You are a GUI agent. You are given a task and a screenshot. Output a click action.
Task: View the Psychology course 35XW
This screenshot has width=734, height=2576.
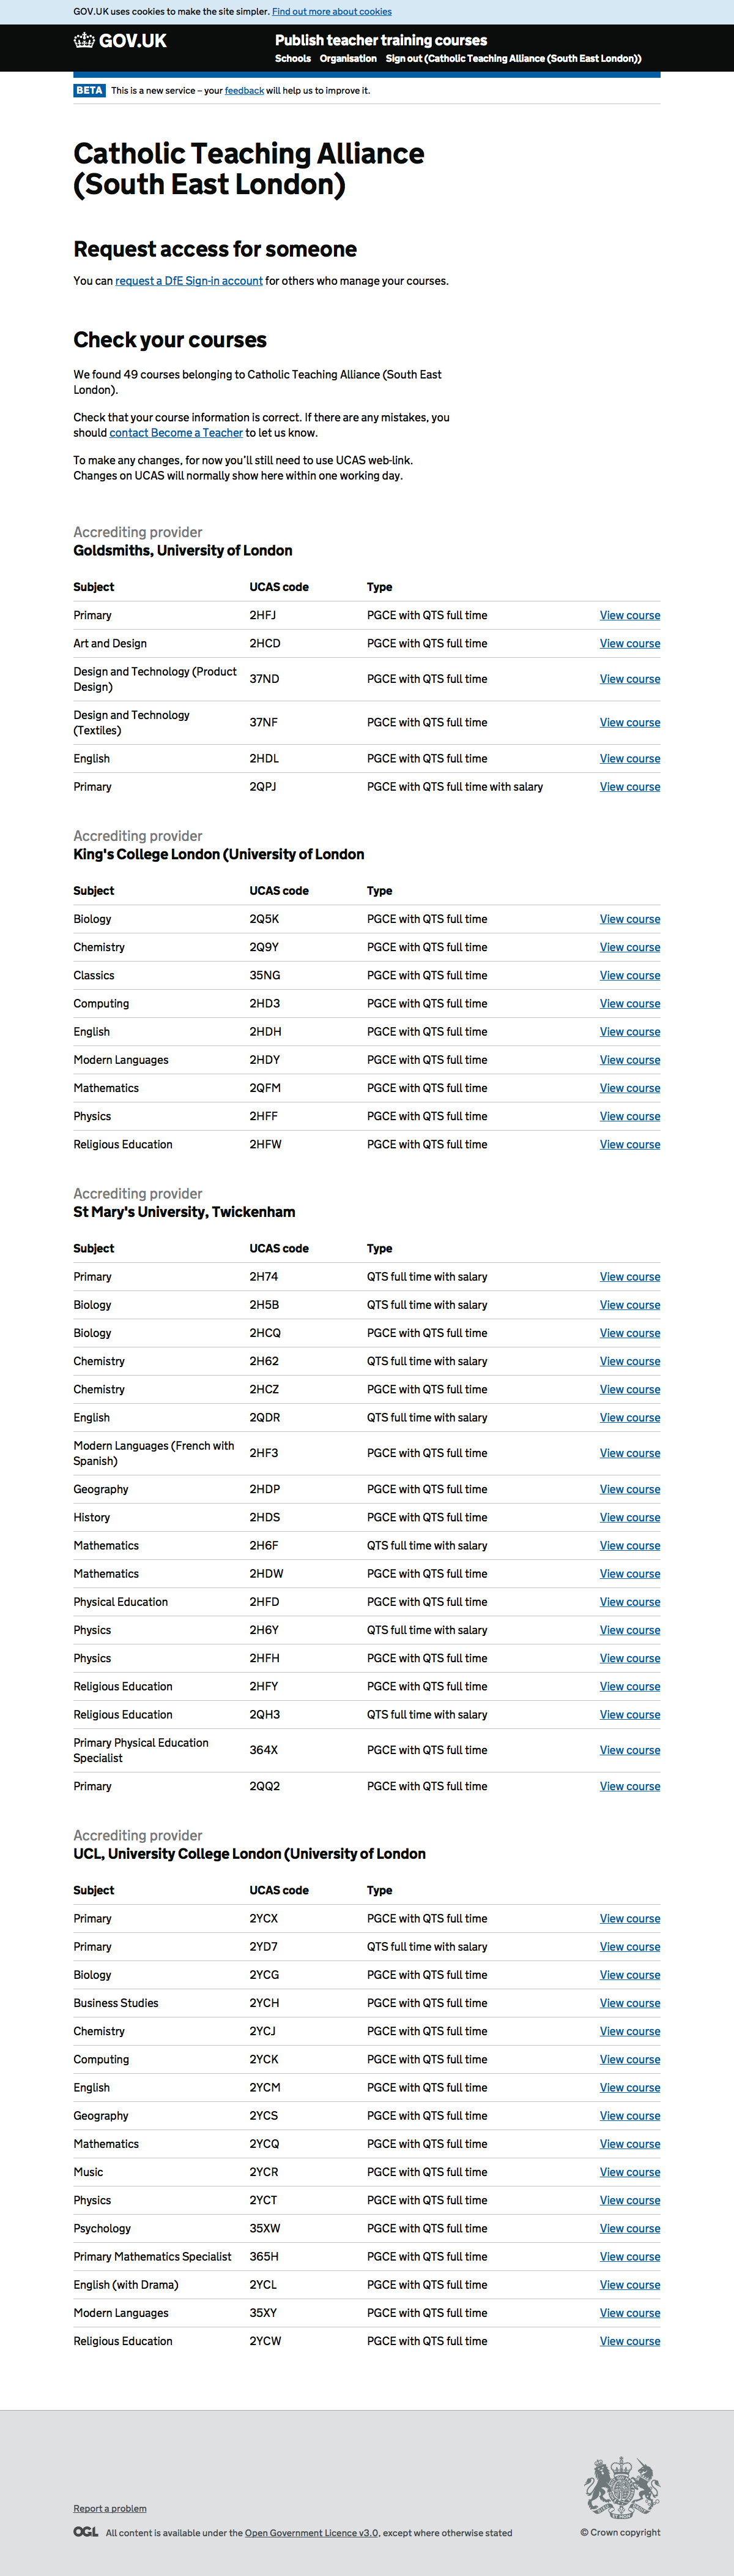(x=629, y=2229)
